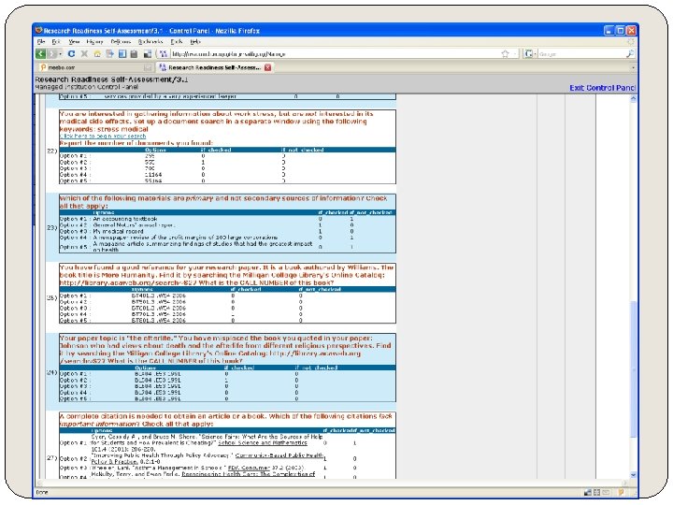Viewport: 673px width, 505px height.
Task: Click the 'keywords: stress medical' text
Action: click(x=104, y=129)
